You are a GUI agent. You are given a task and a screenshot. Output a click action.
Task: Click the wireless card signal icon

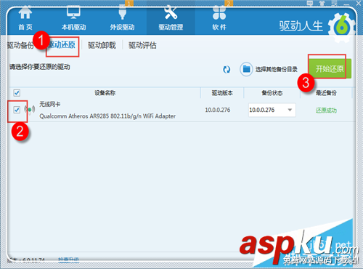[30, 110]
